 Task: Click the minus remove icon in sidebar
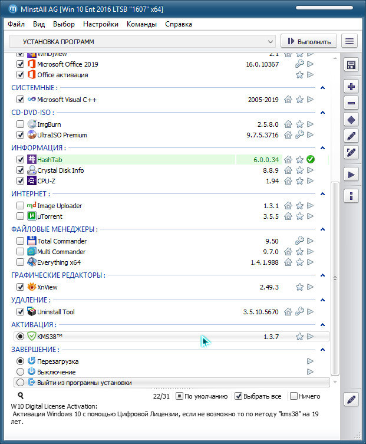351,103
